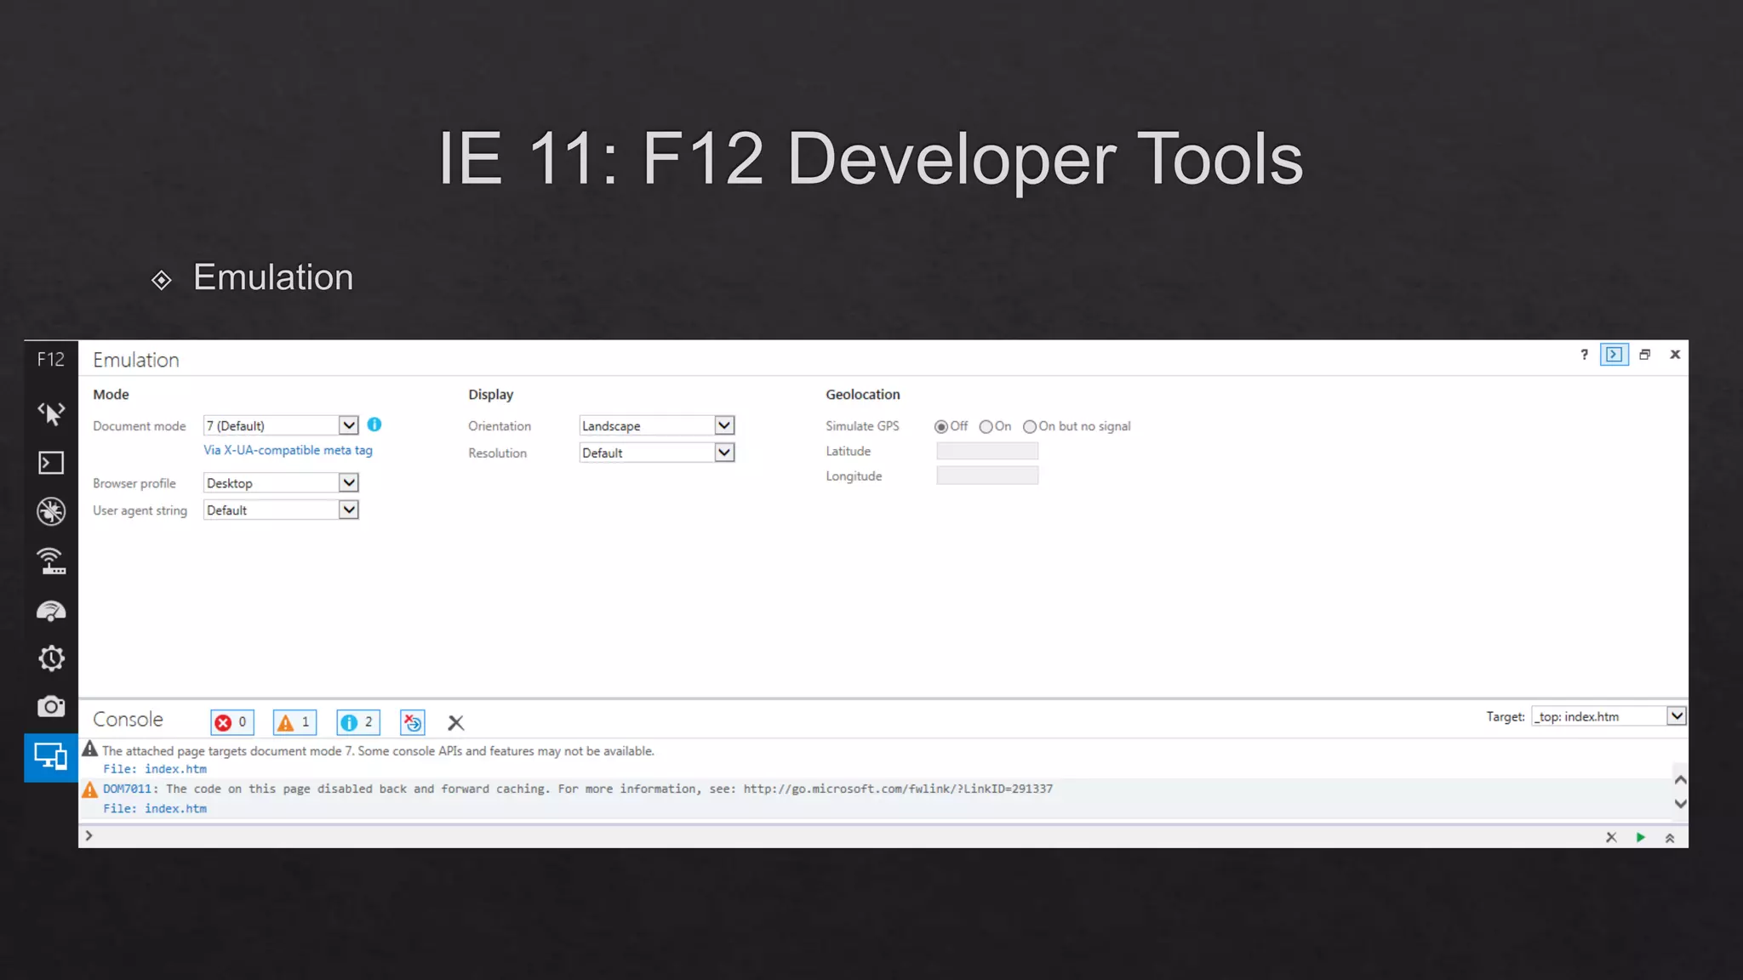Open the UI Responsiveness tool
Screen dimensions: 1743x980
pyautogui.click(x=51, y=610)
